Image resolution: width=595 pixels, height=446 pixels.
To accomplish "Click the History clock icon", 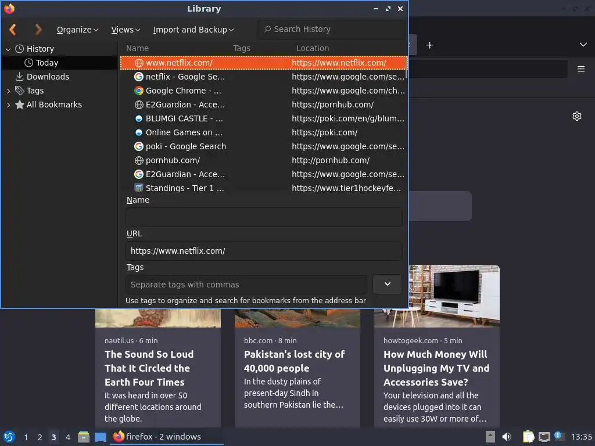I will (19, 49).
